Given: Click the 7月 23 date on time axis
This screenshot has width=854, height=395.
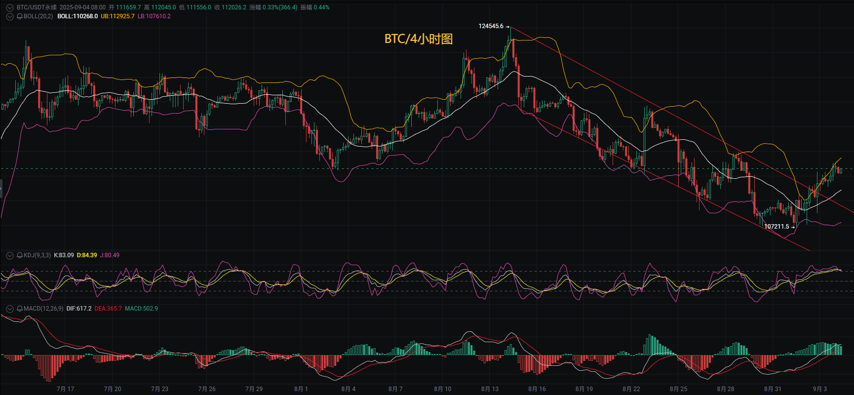Looking at the screenshot, I should (159, 389).
